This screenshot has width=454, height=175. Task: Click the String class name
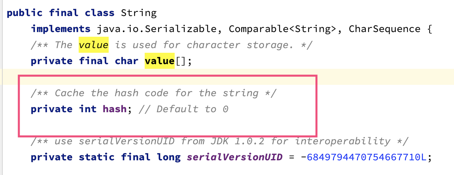pos(139,13)
